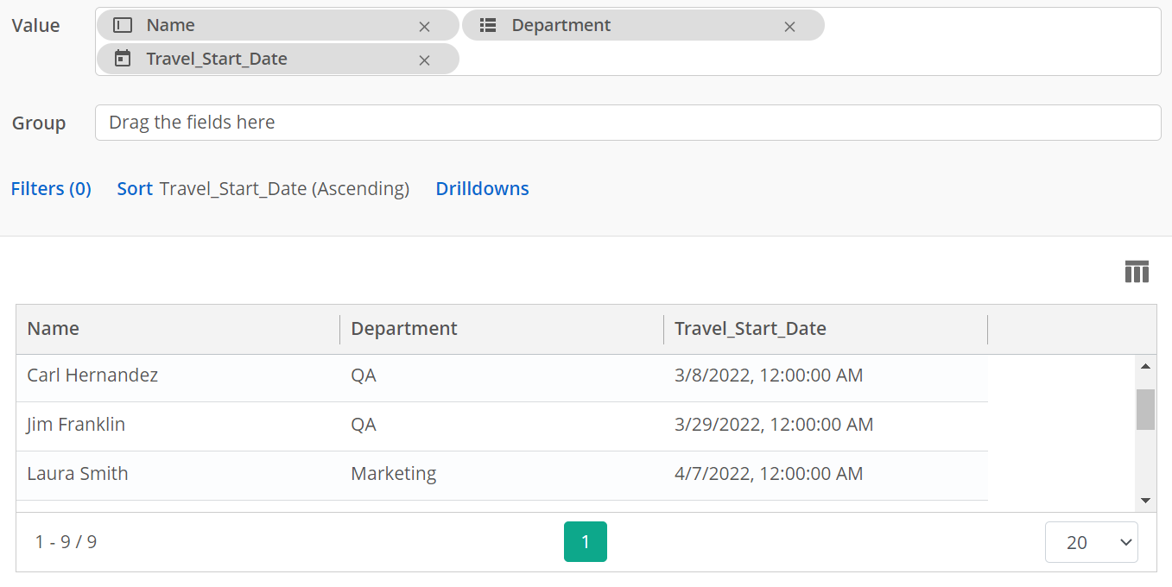The image size is (1172, 587).
Task: Remove the Travel_Start_Date field chip
Action: [x=424, y=60]
